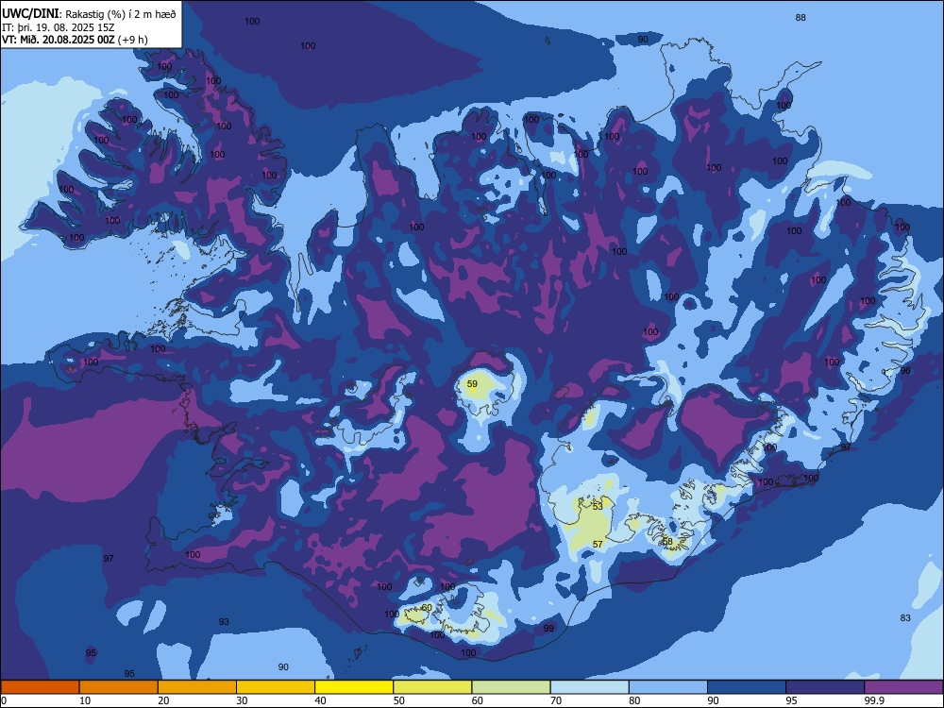The image size is (944, 708).
Task: Click the '83' value over southeast sea
Action: pyautogui.click(x=905, y=617)
